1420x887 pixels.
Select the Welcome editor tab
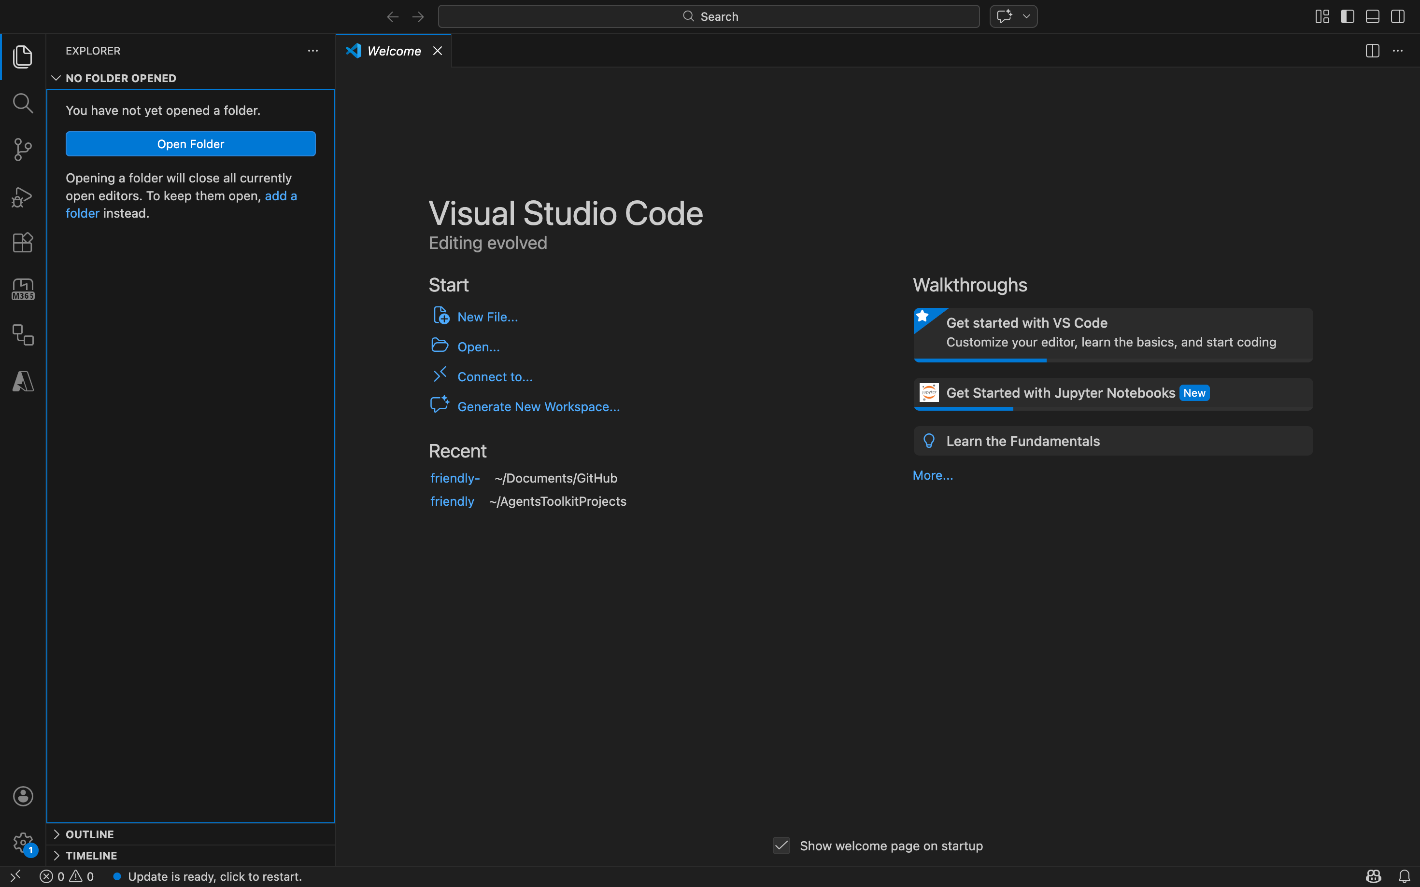coord(393,51)
